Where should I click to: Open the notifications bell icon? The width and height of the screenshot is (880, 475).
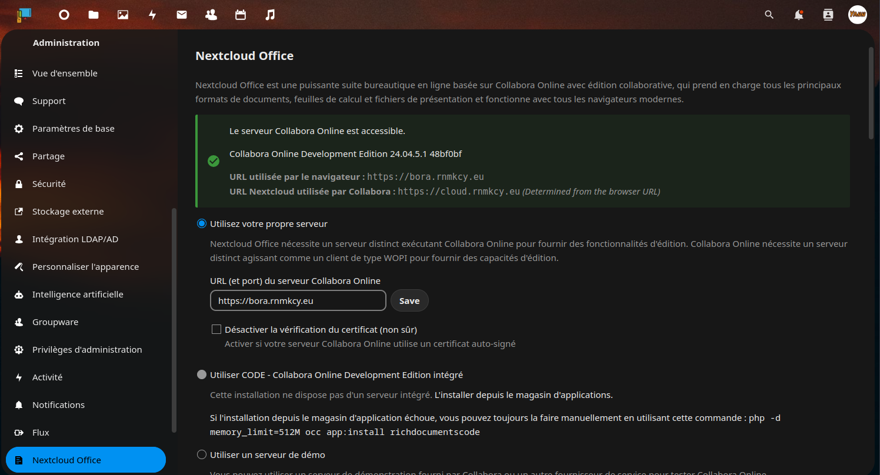click(798, 15)
